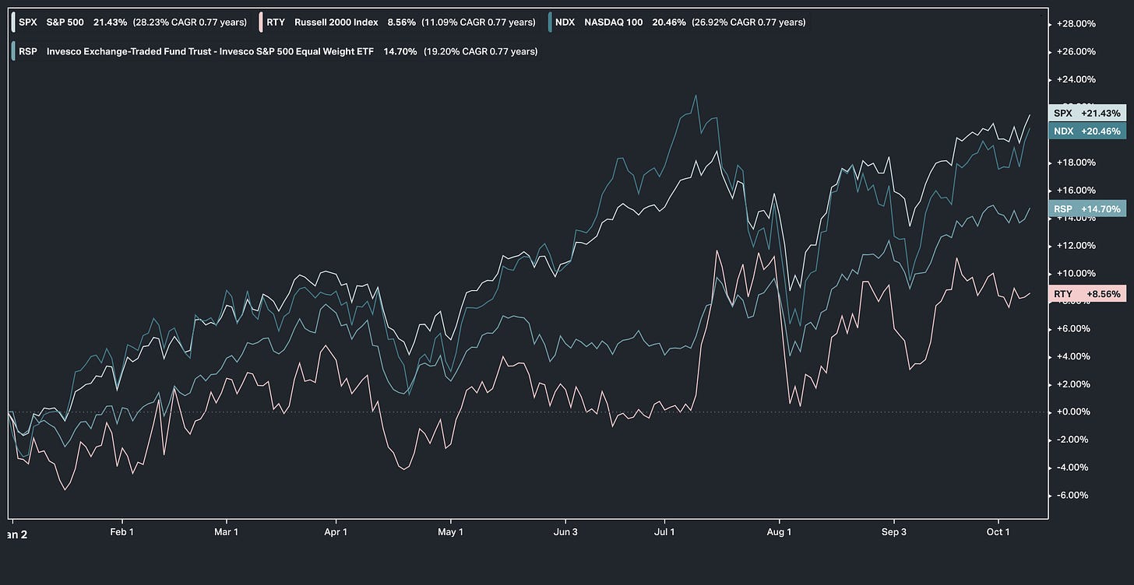Image resolution: width=1134 pixels, height=585 pixels.
Task: Click the Jul 1 date axis label
Action: click(664, 532)
